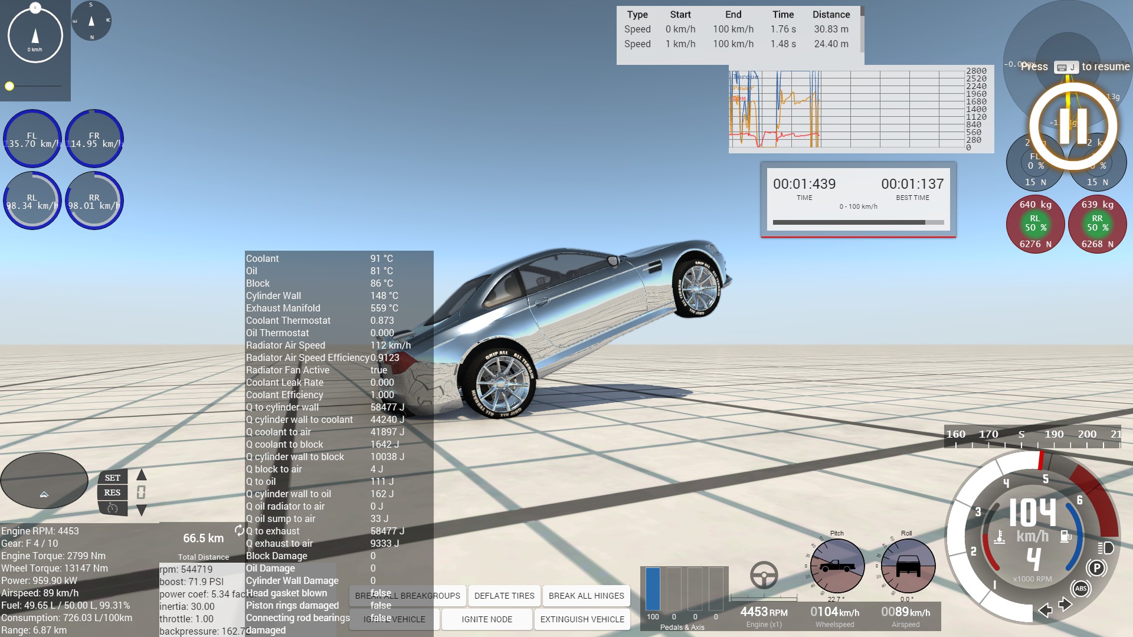This screenshot has width=1133, height=637.
Task: Click the 'Coolant' temperature row
Action: tap(339, 258)
